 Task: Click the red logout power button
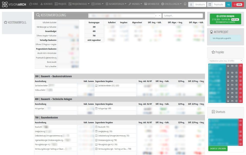238,5
